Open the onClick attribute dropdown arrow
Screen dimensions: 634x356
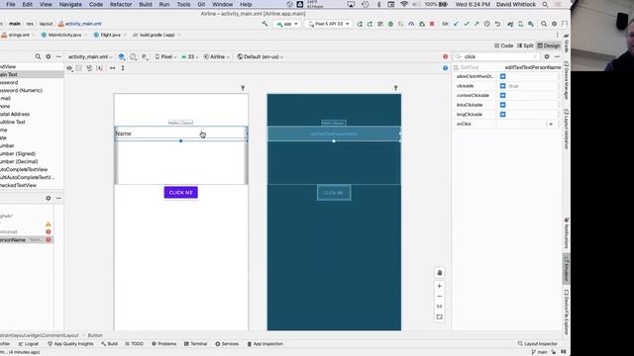click(x=551, y=124)
